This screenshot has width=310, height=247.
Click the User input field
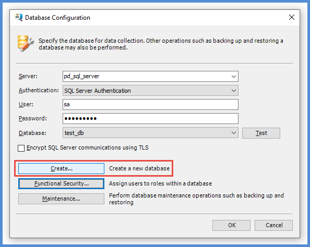click(x=150, y=104)
